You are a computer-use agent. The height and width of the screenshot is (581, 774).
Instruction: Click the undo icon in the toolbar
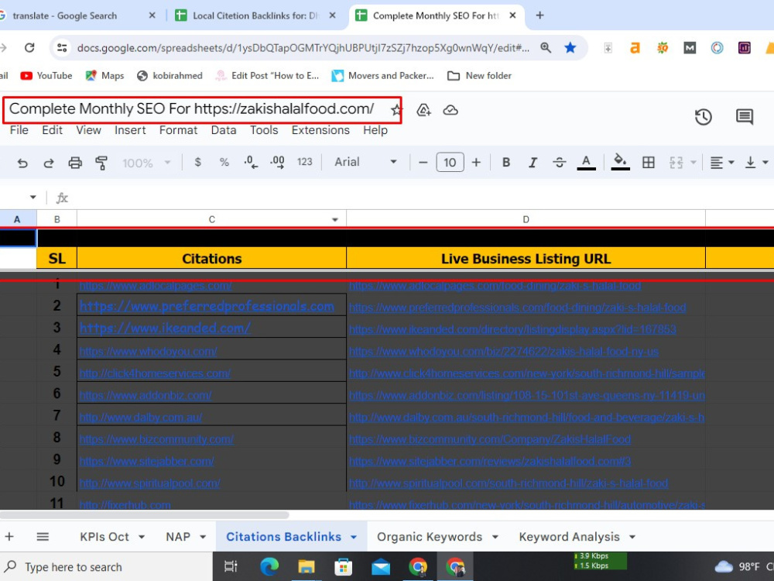(22, 163)
